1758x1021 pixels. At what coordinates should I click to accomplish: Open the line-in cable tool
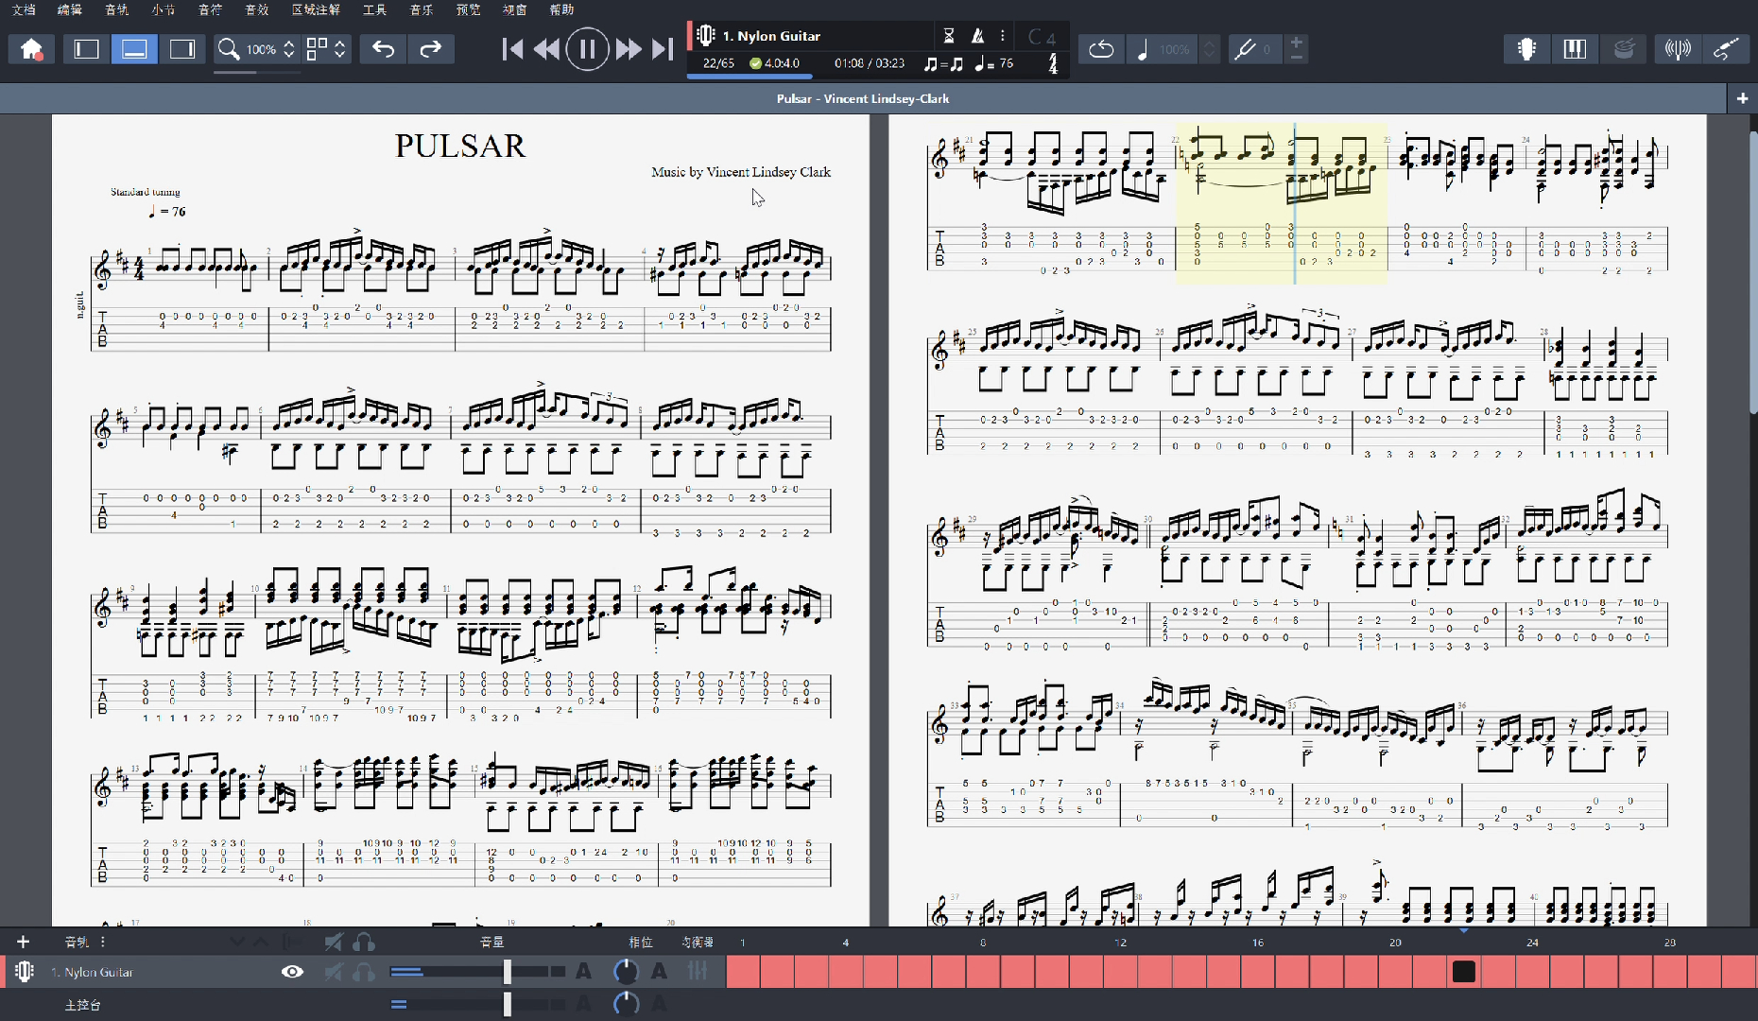click(x=1726, y=49)
